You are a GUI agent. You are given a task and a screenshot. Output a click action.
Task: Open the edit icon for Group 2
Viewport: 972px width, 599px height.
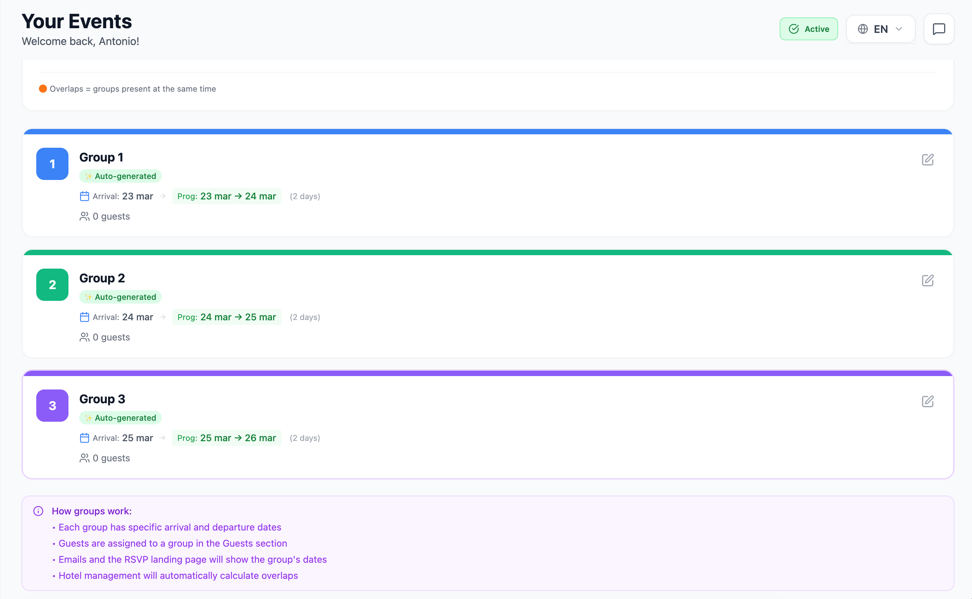click(927, 280)
